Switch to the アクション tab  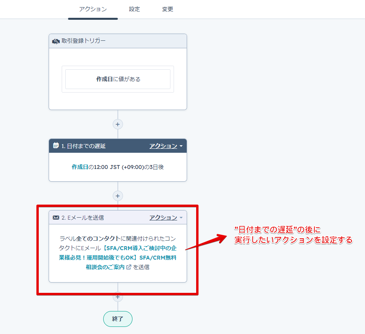click(93, 9)
